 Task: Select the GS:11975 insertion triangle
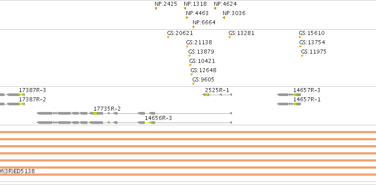coord(302,56)
